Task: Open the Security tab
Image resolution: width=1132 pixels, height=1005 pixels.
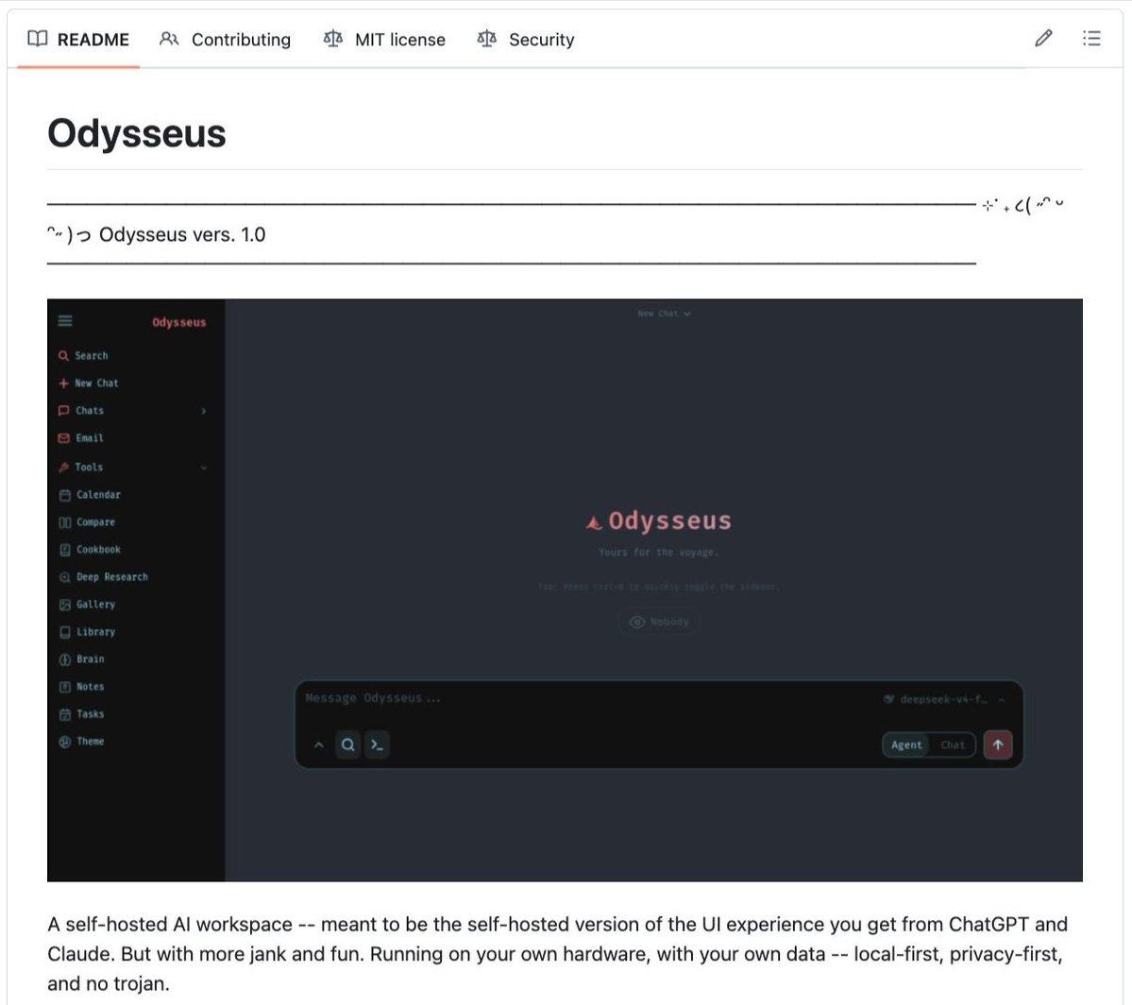Action: (x=526, y=39)
